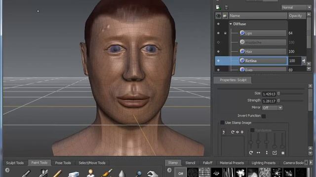Click the Delete Layer trash icon

(x=226, y=8)
